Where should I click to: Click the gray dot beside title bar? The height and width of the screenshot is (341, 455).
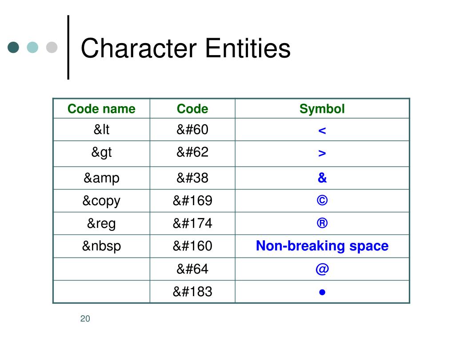coord(52,47)
